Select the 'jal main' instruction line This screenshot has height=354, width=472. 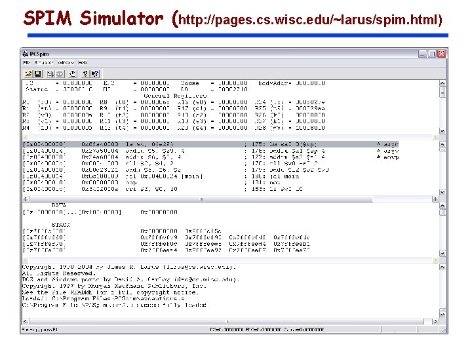[x=161, y=176]
